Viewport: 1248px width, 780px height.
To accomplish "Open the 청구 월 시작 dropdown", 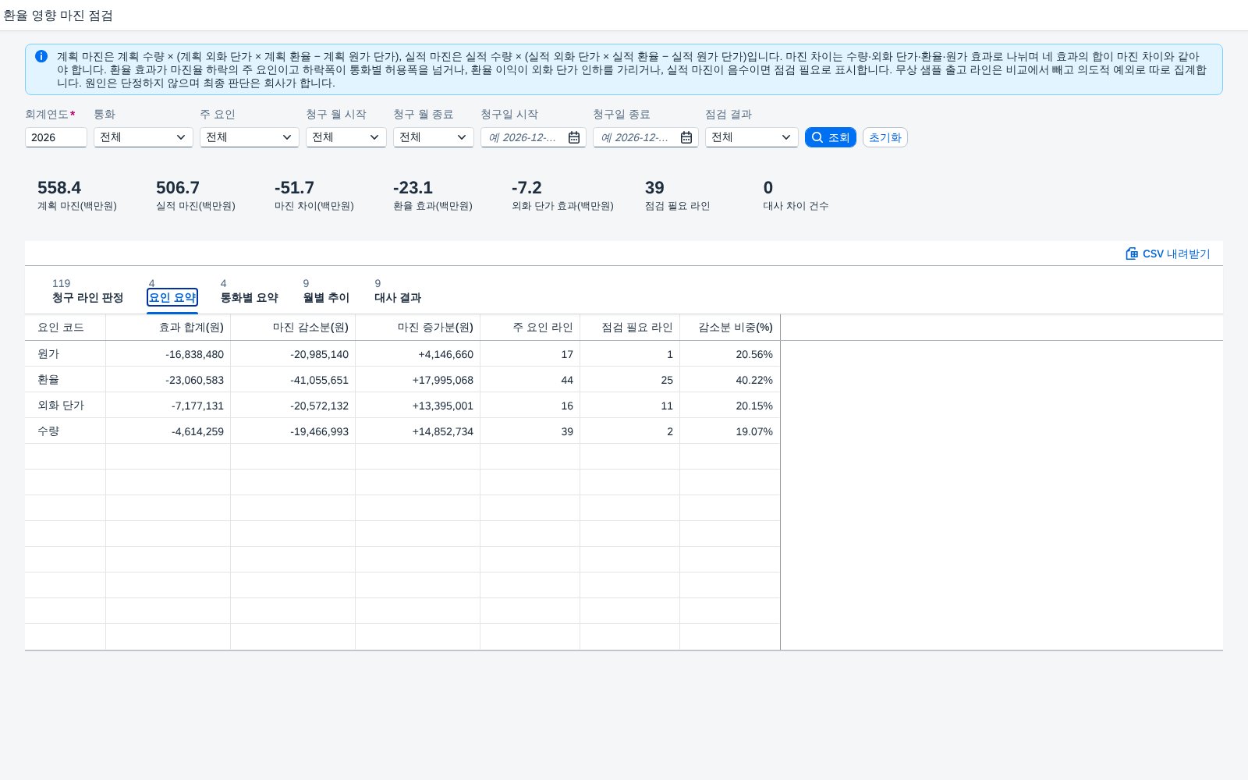I will pyautogui.click(x=346, y=137).
